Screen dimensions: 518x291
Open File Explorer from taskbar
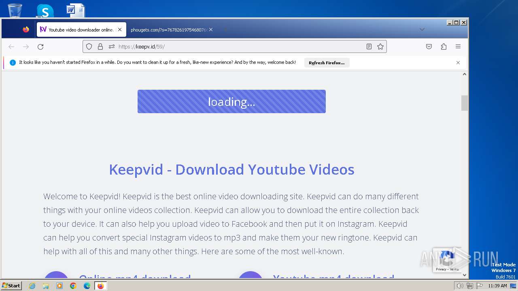(46, 286)
